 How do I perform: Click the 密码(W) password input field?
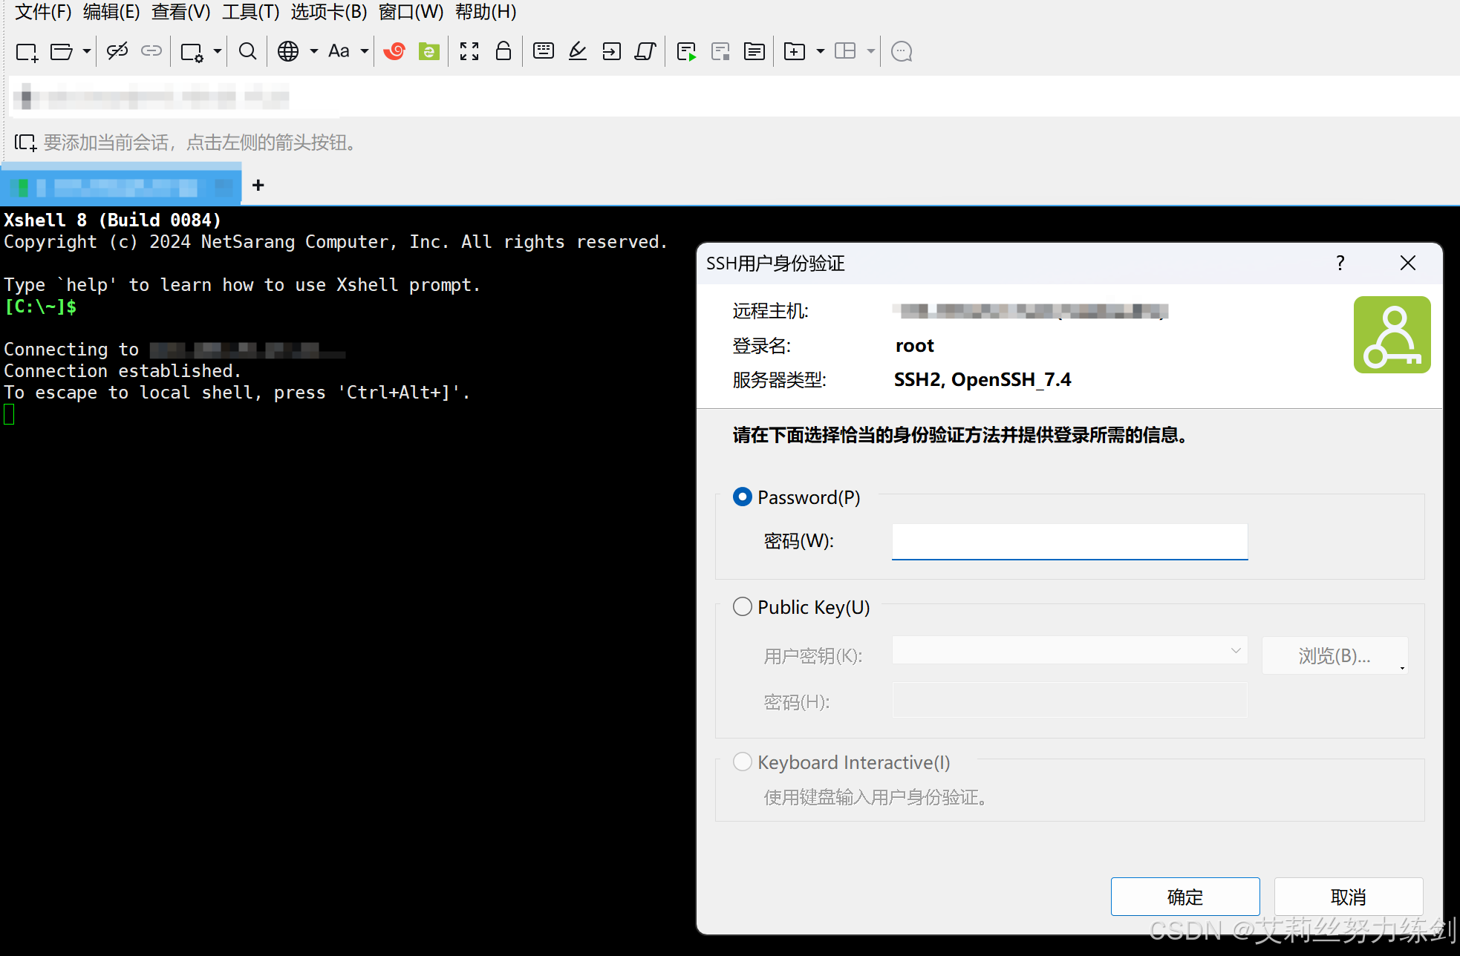pos(1069,541)
